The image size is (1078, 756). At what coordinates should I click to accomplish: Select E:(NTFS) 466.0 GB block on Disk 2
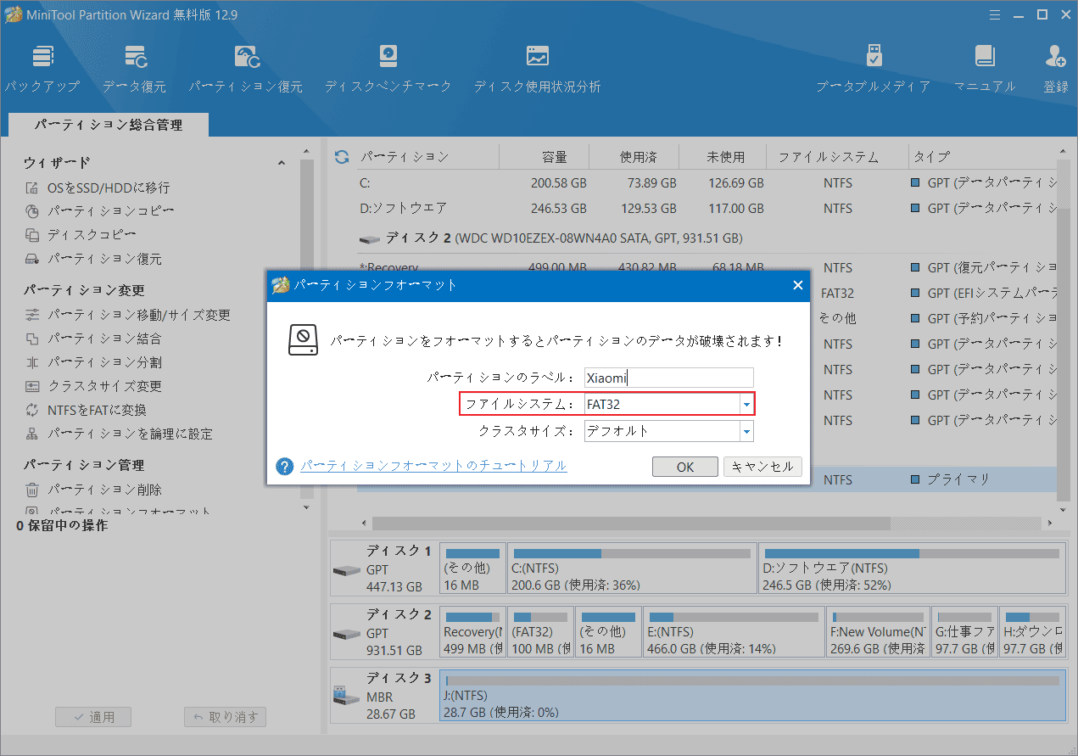point(734,630)
